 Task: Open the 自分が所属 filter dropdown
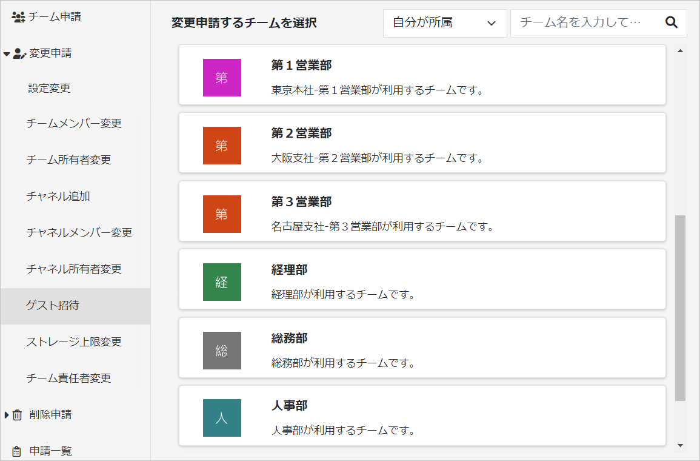point(444,22)
